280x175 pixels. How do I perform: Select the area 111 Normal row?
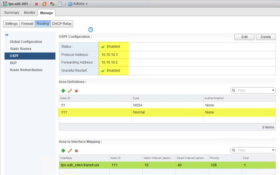(167, 112)
